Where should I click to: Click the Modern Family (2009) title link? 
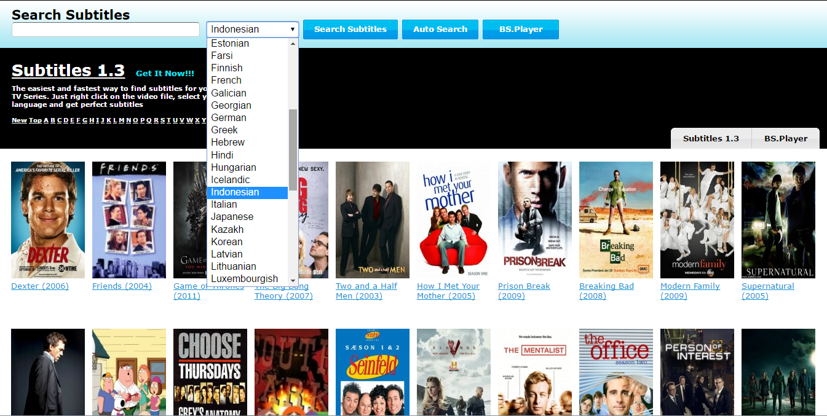[x=690, y=291]
